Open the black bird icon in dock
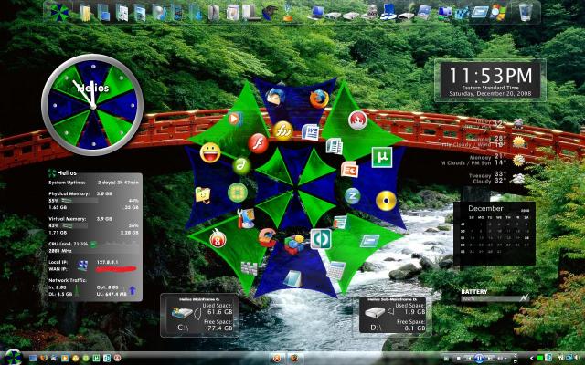The width and height of the screenshot is (585, 365). (270, 13)
